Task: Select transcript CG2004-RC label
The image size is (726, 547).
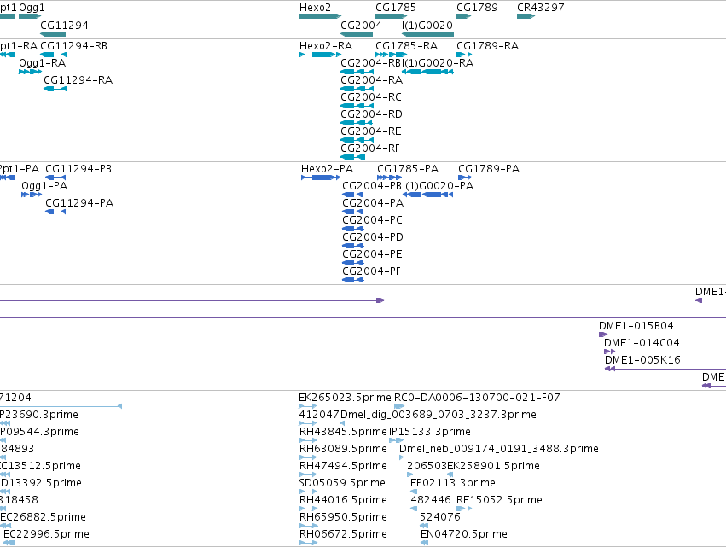Action: click(371, 97)
